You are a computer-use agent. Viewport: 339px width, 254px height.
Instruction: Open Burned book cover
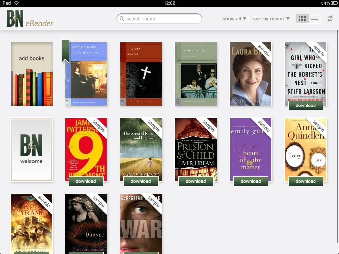coord(86,224)
